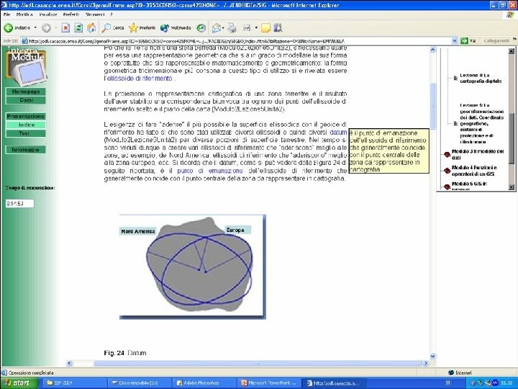Click the page icon in address bar
This screenshot has width=518, height=389.
click(24, 41)
